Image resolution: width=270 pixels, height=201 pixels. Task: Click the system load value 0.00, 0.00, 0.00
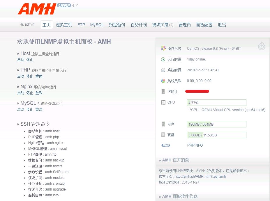pyautogui.click(x=199, y=81)
